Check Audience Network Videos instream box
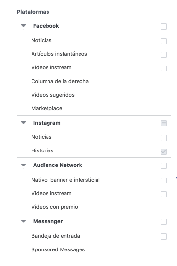Screen dimensions: 177x266 coord(164,194)
